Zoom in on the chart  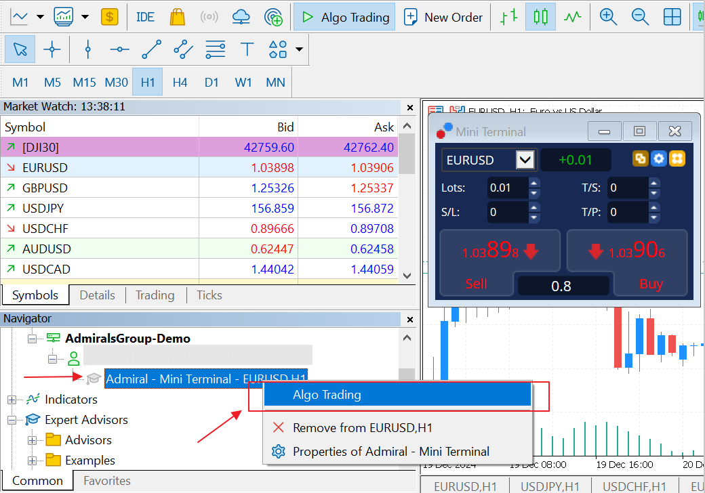[x=608, y=17]
